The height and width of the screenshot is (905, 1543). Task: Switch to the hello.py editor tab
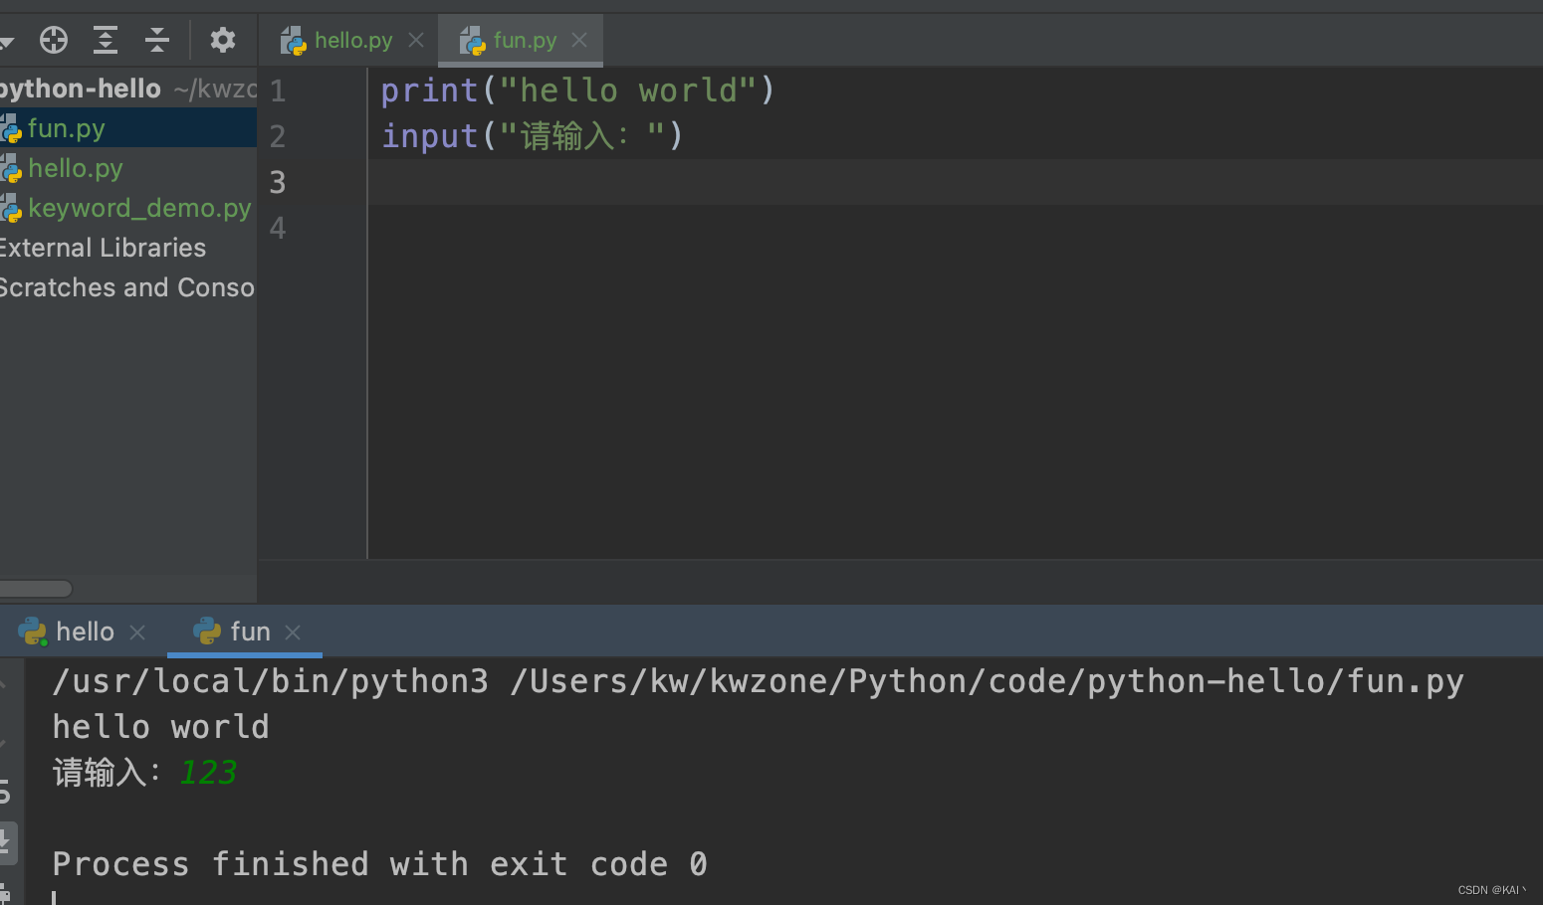point(353,41)
